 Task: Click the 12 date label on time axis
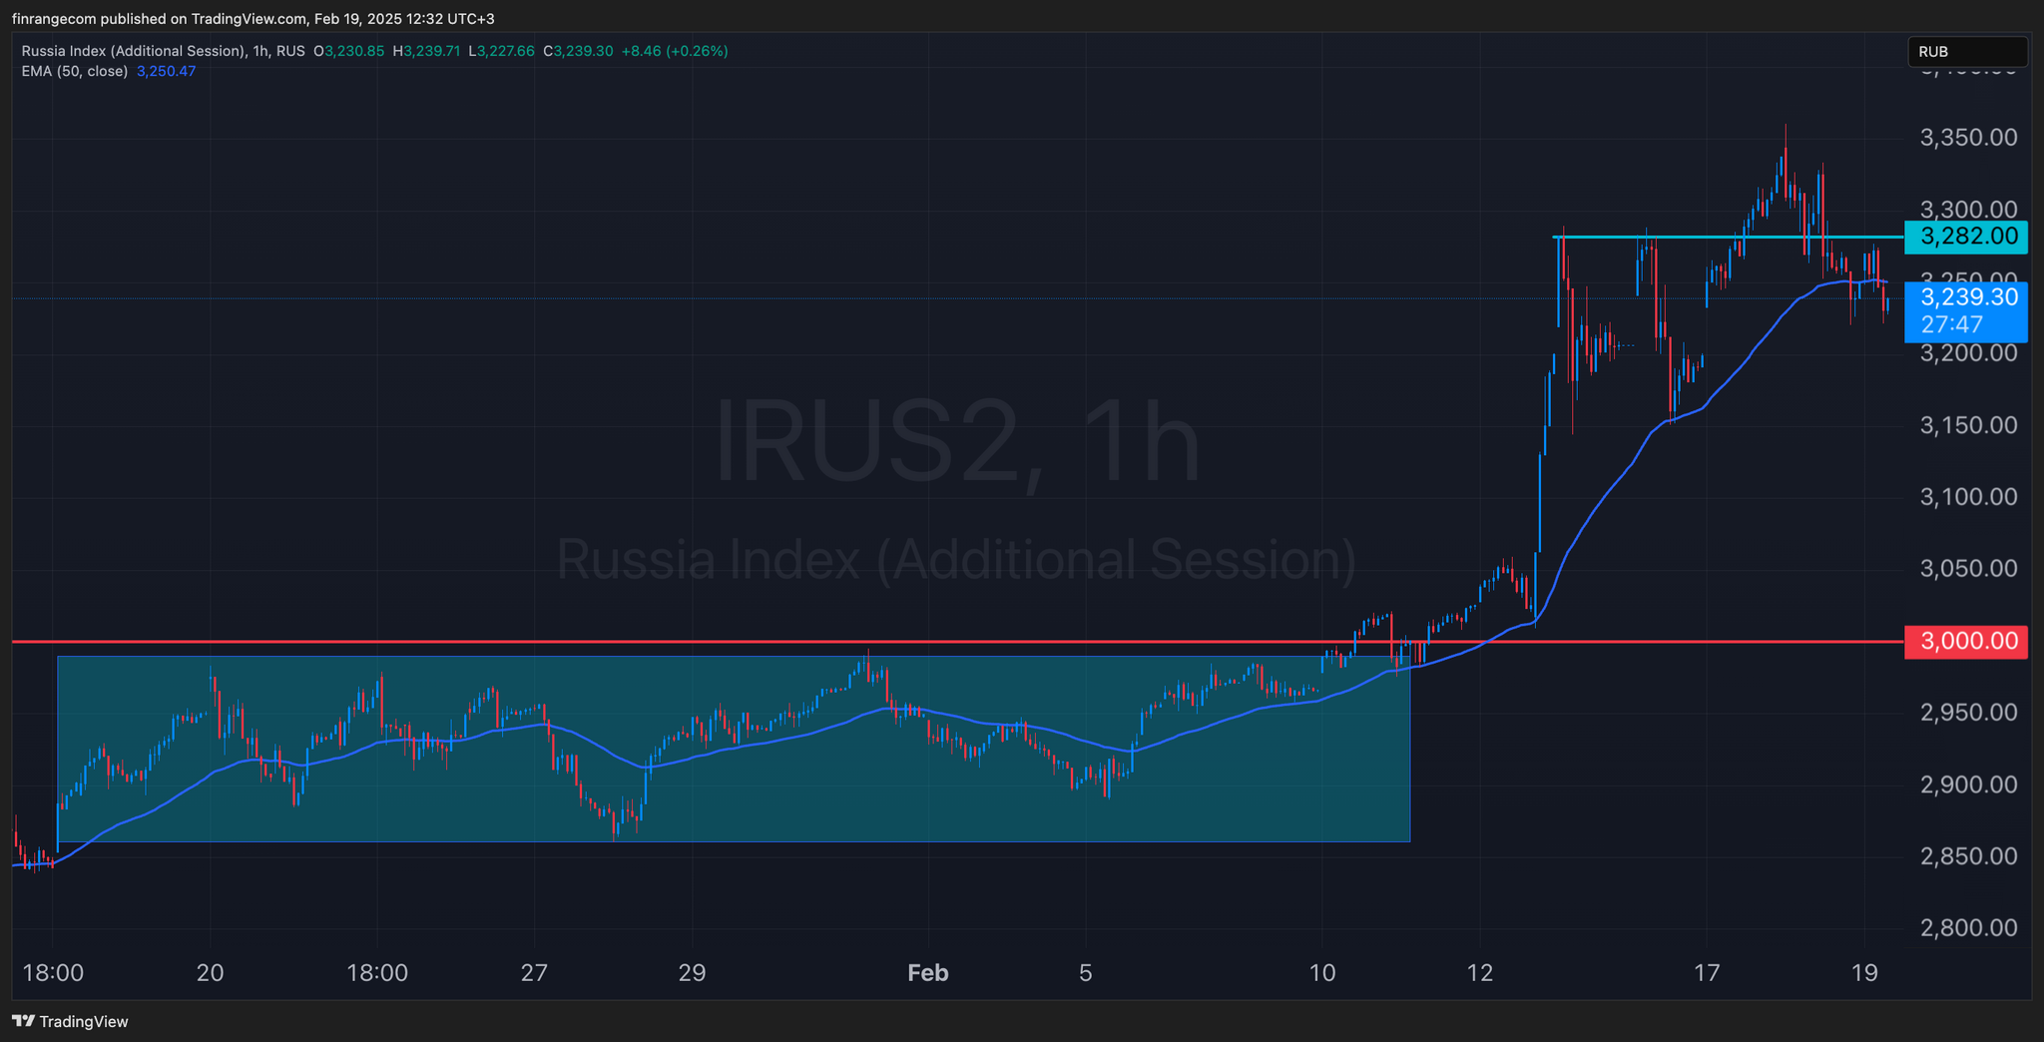1480,973
